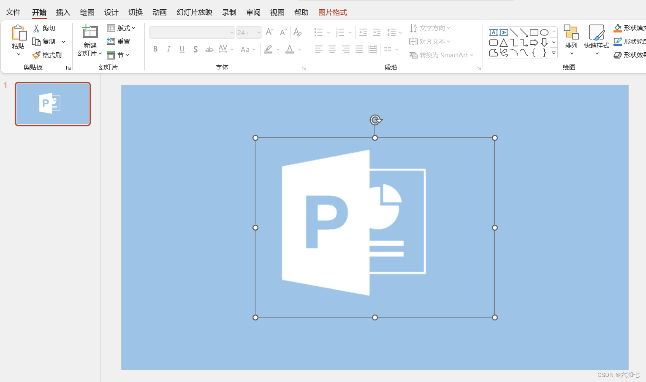Screen dimensions: 646x382
Task: Click the Paste (粘贴) icon
Action: click(x=18, y=33)
